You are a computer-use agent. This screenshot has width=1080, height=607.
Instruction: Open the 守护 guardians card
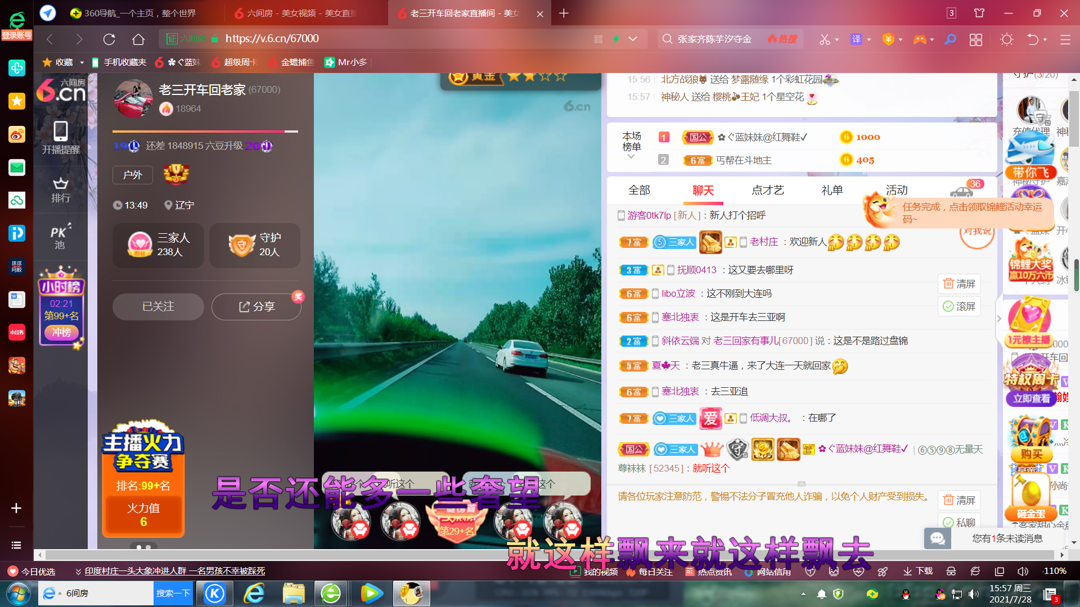click(x=255, y=245)
